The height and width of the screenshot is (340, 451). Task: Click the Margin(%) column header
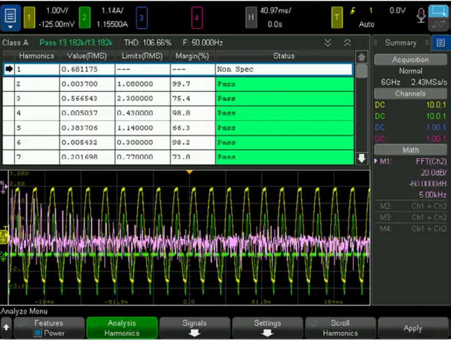click(x=192, y=56)
